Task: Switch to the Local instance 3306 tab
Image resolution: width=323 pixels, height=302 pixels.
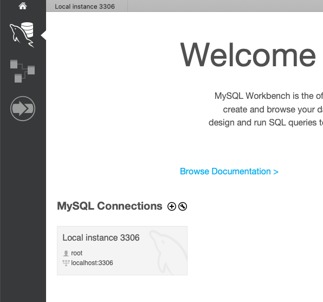Action: point(87,6)
